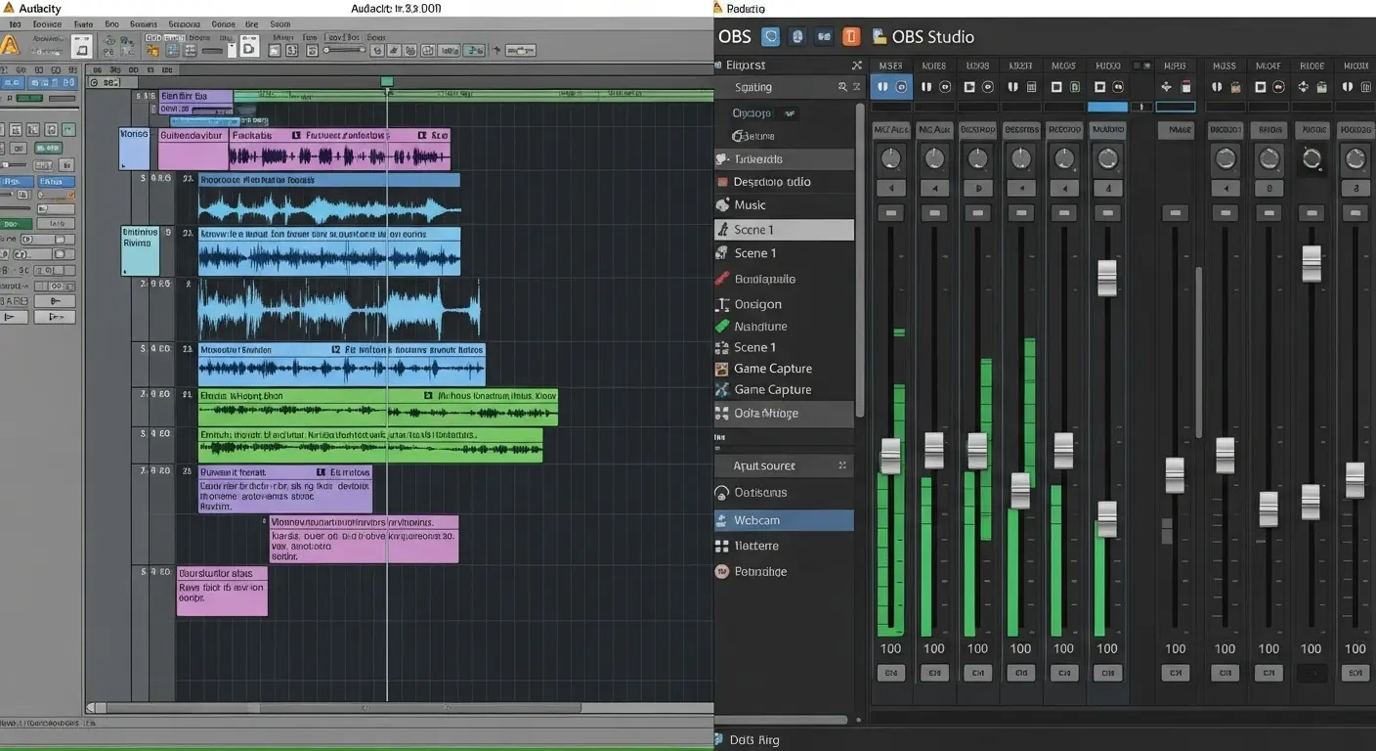Viewport: 1376px width, 751px height.
Task: Open the Bre menu in Audacity
Action: [252, 23]
